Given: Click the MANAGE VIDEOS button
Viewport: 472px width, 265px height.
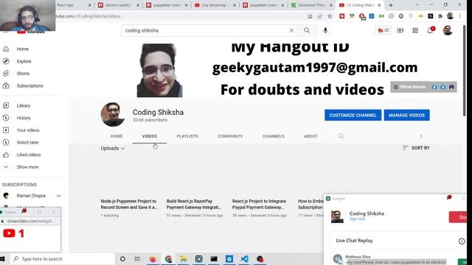Looking at the screenshot, I should tap(406, 115).
